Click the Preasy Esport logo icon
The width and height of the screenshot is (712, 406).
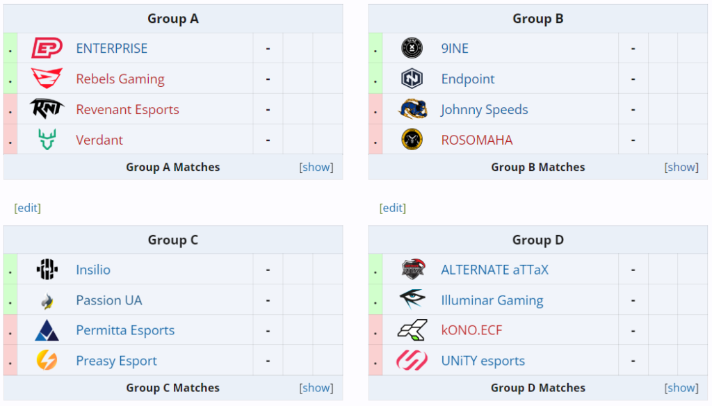(47, 361)
